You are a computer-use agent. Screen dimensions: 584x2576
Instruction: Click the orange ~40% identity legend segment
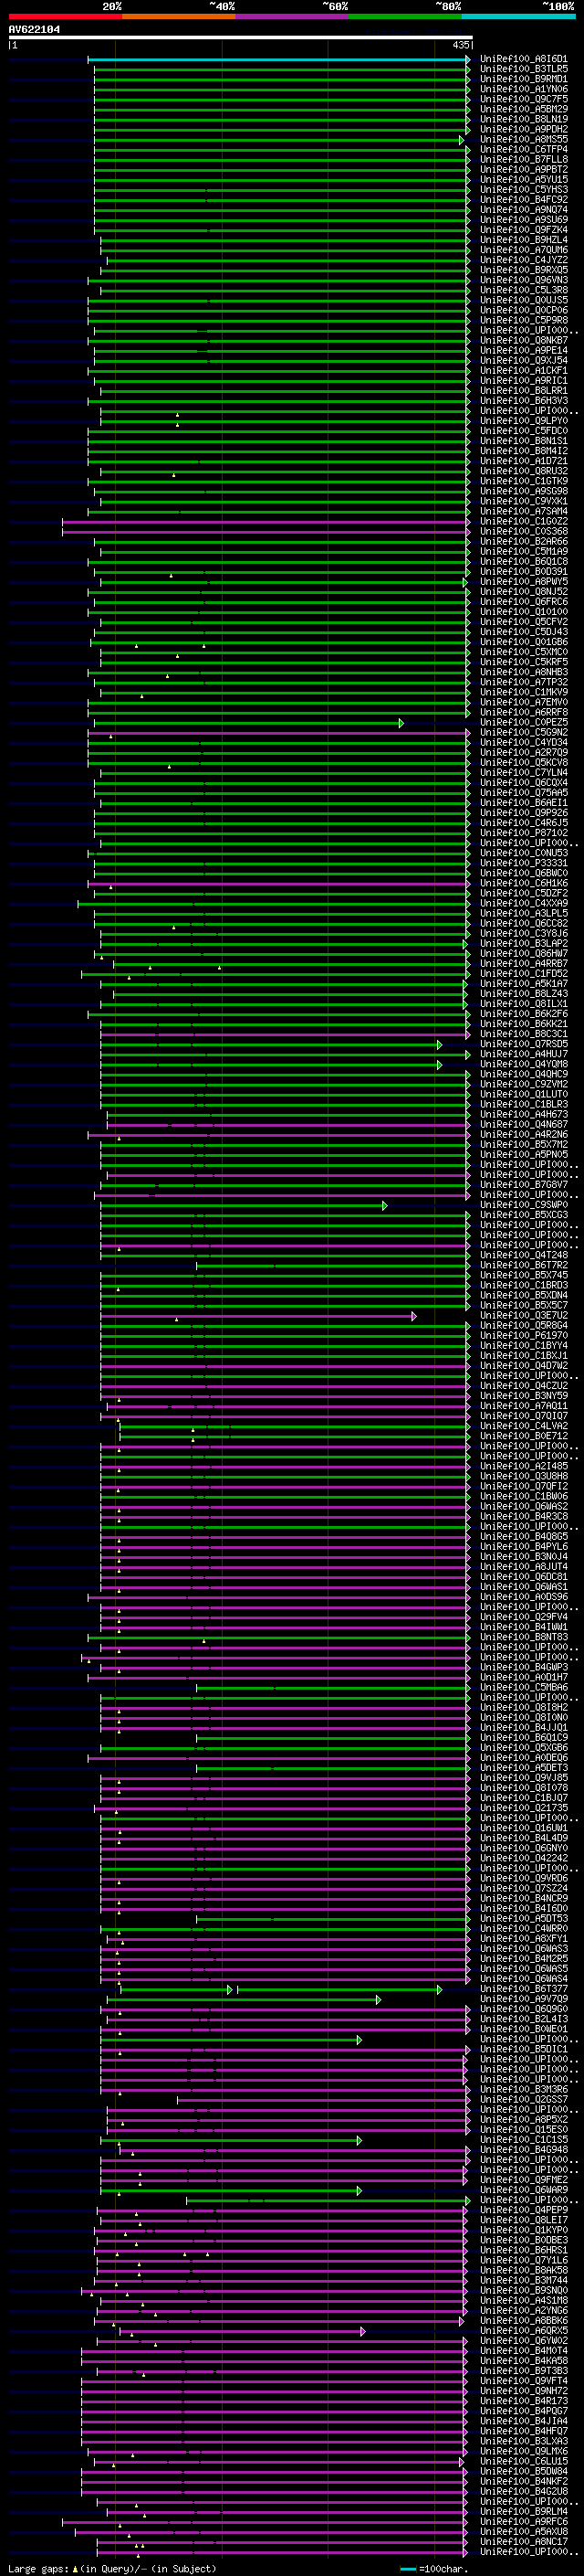(x=179, y=16)
